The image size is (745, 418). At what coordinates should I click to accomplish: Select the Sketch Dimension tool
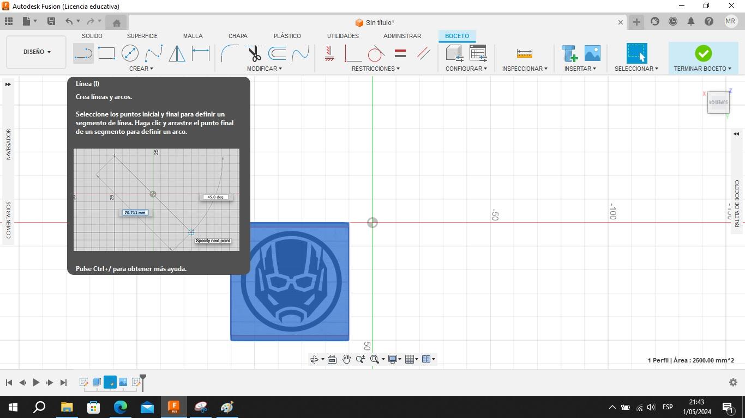[x=201, y=53]
